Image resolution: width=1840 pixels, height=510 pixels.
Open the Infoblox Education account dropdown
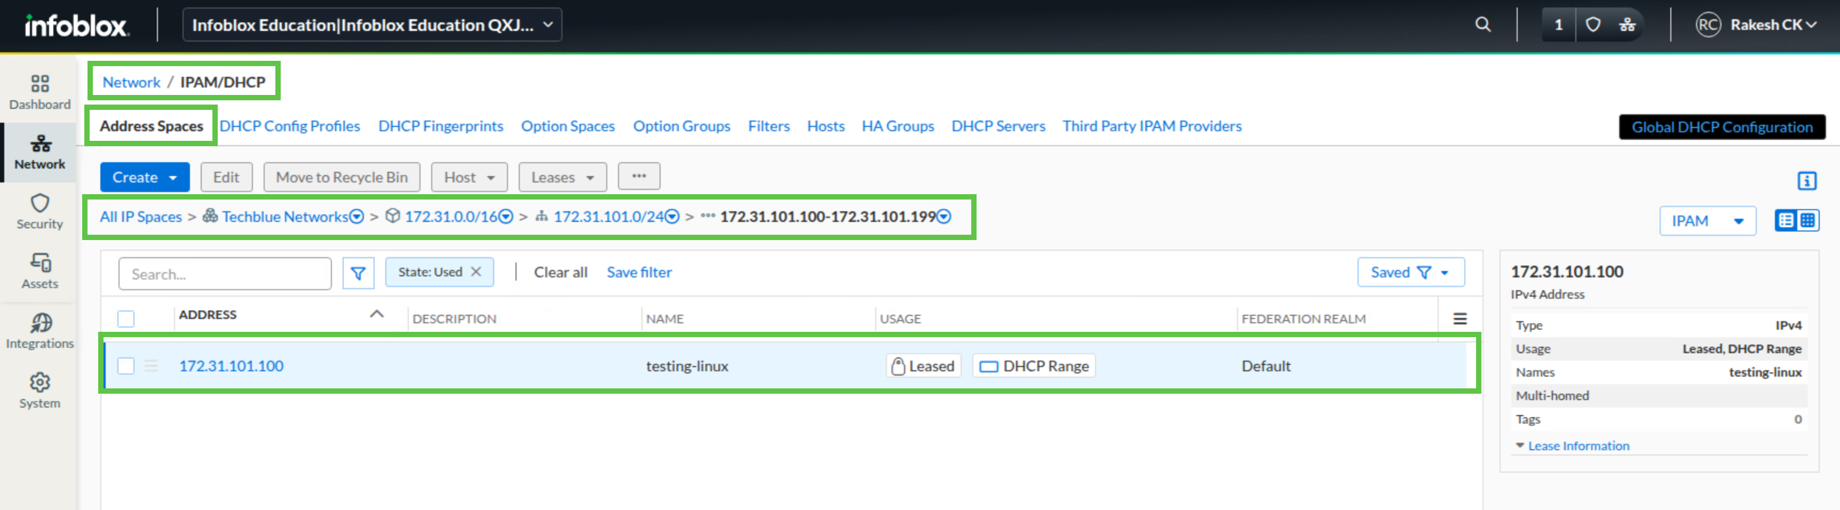click(x=372, y=25)
